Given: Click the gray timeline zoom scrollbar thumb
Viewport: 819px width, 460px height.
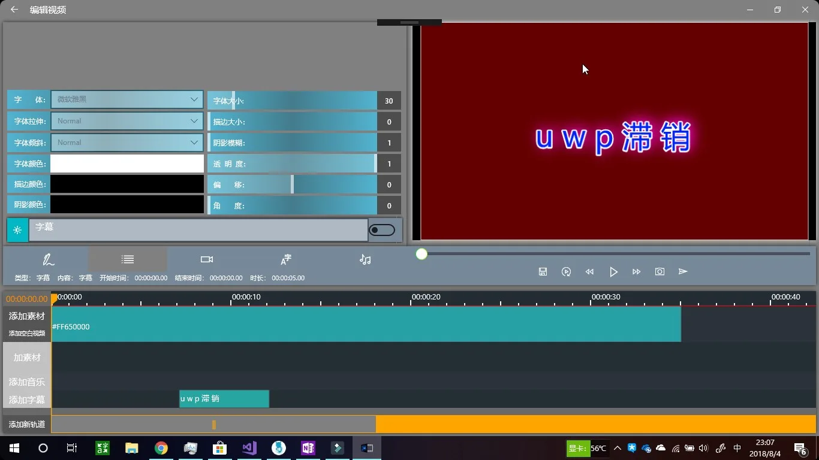Looking at the screenshot, I should pyautogui.click(x=214, y=424).
